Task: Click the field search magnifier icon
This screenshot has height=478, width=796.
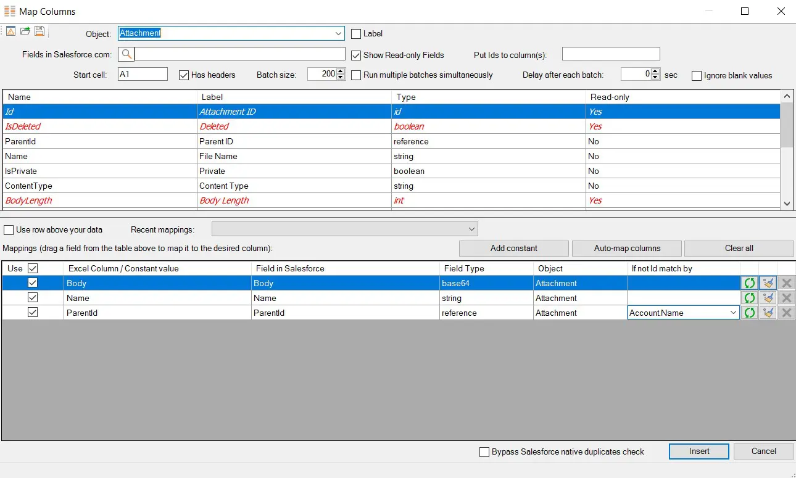Action: pyautogui.click(x=126, y=54)
